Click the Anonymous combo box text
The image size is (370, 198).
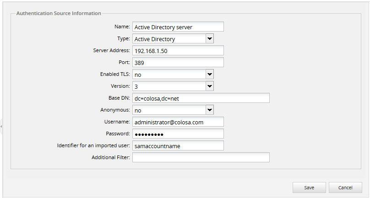pyautogui.click(x=169, y=110)
